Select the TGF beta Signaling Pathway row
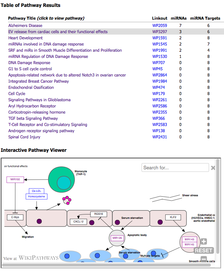This screenshot has height=272, width=224. pos(33,118)
